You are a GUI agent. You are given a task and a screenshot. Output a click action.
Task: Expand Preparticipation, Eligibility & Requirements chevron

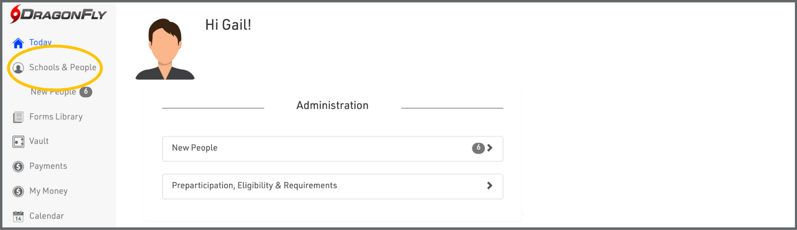tap(490, 186)
